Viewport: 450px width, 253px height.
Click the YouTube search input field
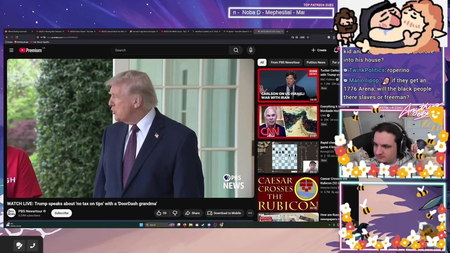click(x=170, y=50)
